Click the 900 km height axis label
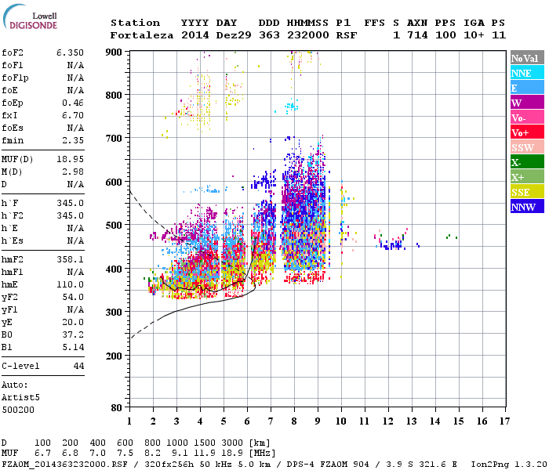Screen dimensions: 549x470 pos(114,52)
